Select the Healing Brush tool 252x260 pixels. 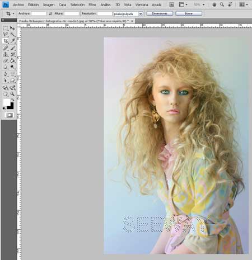pyautogui.click(x=6, y=48)
